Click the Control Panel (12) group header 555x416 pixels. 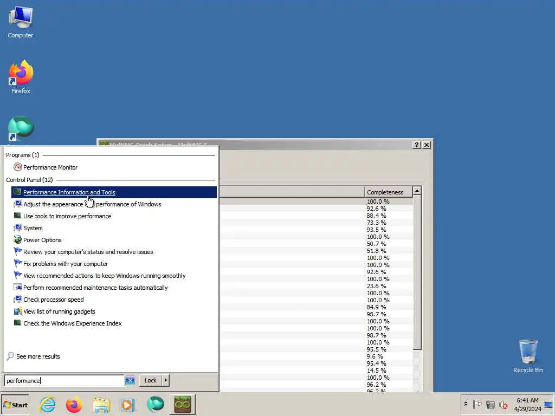[29, 180]
